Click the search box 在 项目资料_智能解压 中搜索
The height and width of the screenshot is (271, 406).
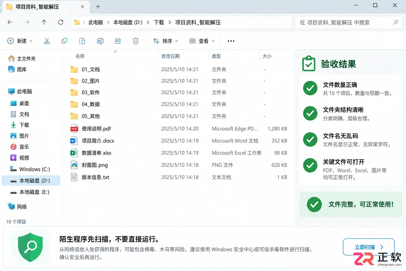(348, 22)
